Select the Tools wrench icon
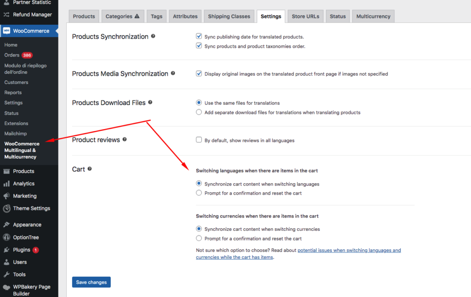The image size is (471, 297). (x=6, y=274)
